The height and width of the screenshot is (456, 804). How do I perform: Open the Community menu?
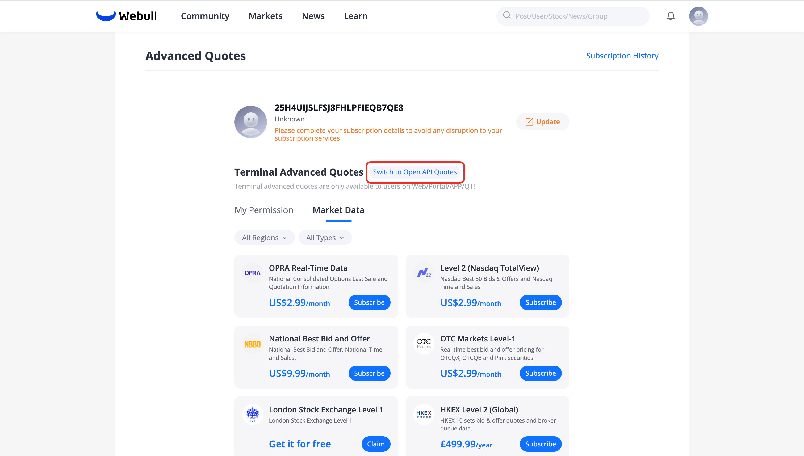click(205, 16)
